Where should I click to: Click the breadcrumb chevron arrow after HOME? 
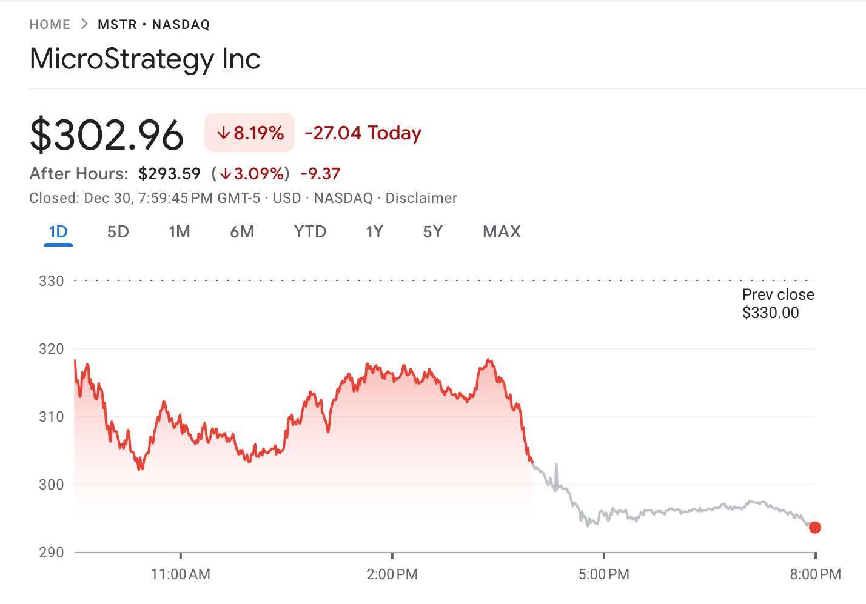(x=84, y=24)
